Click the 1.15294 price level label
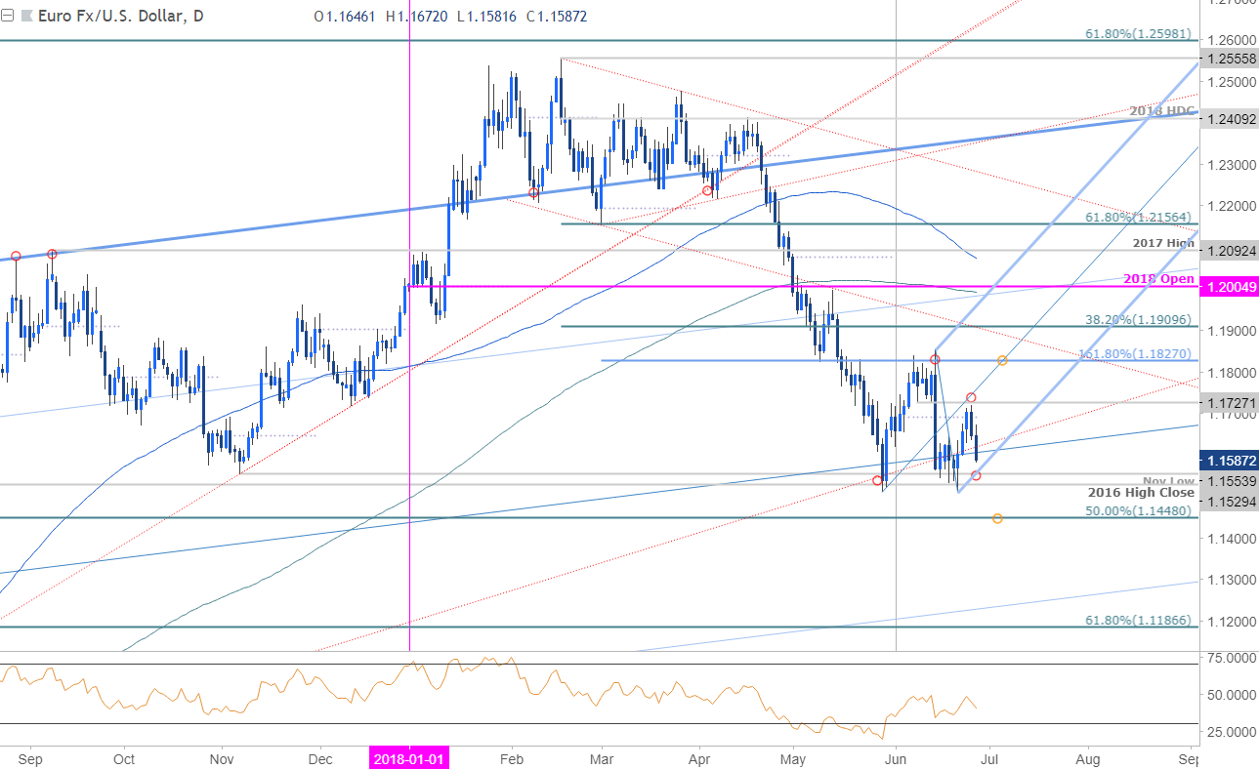1259x769 pixels. (x=1232, y=501)
